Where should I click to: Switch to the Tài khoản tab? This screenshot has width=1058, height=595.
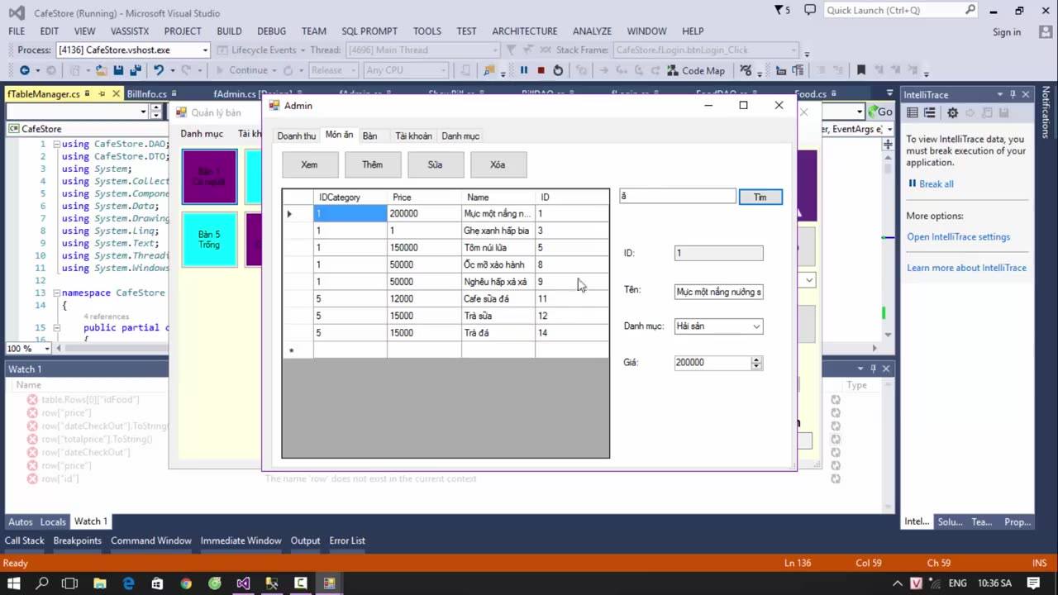(x=413, y=136)
